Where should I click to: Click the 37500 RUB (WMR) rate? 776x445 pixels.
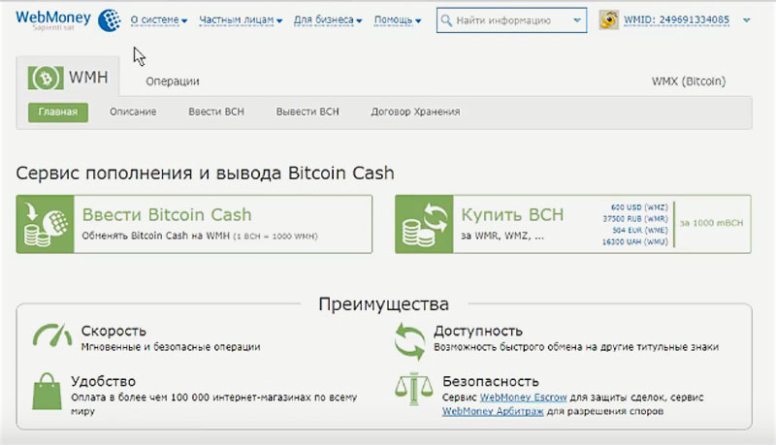pos(635,218)
